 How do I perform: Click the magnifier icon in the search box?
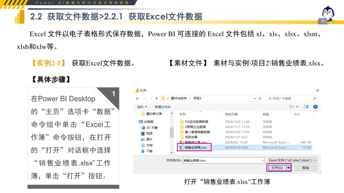[x=314, y=99]
